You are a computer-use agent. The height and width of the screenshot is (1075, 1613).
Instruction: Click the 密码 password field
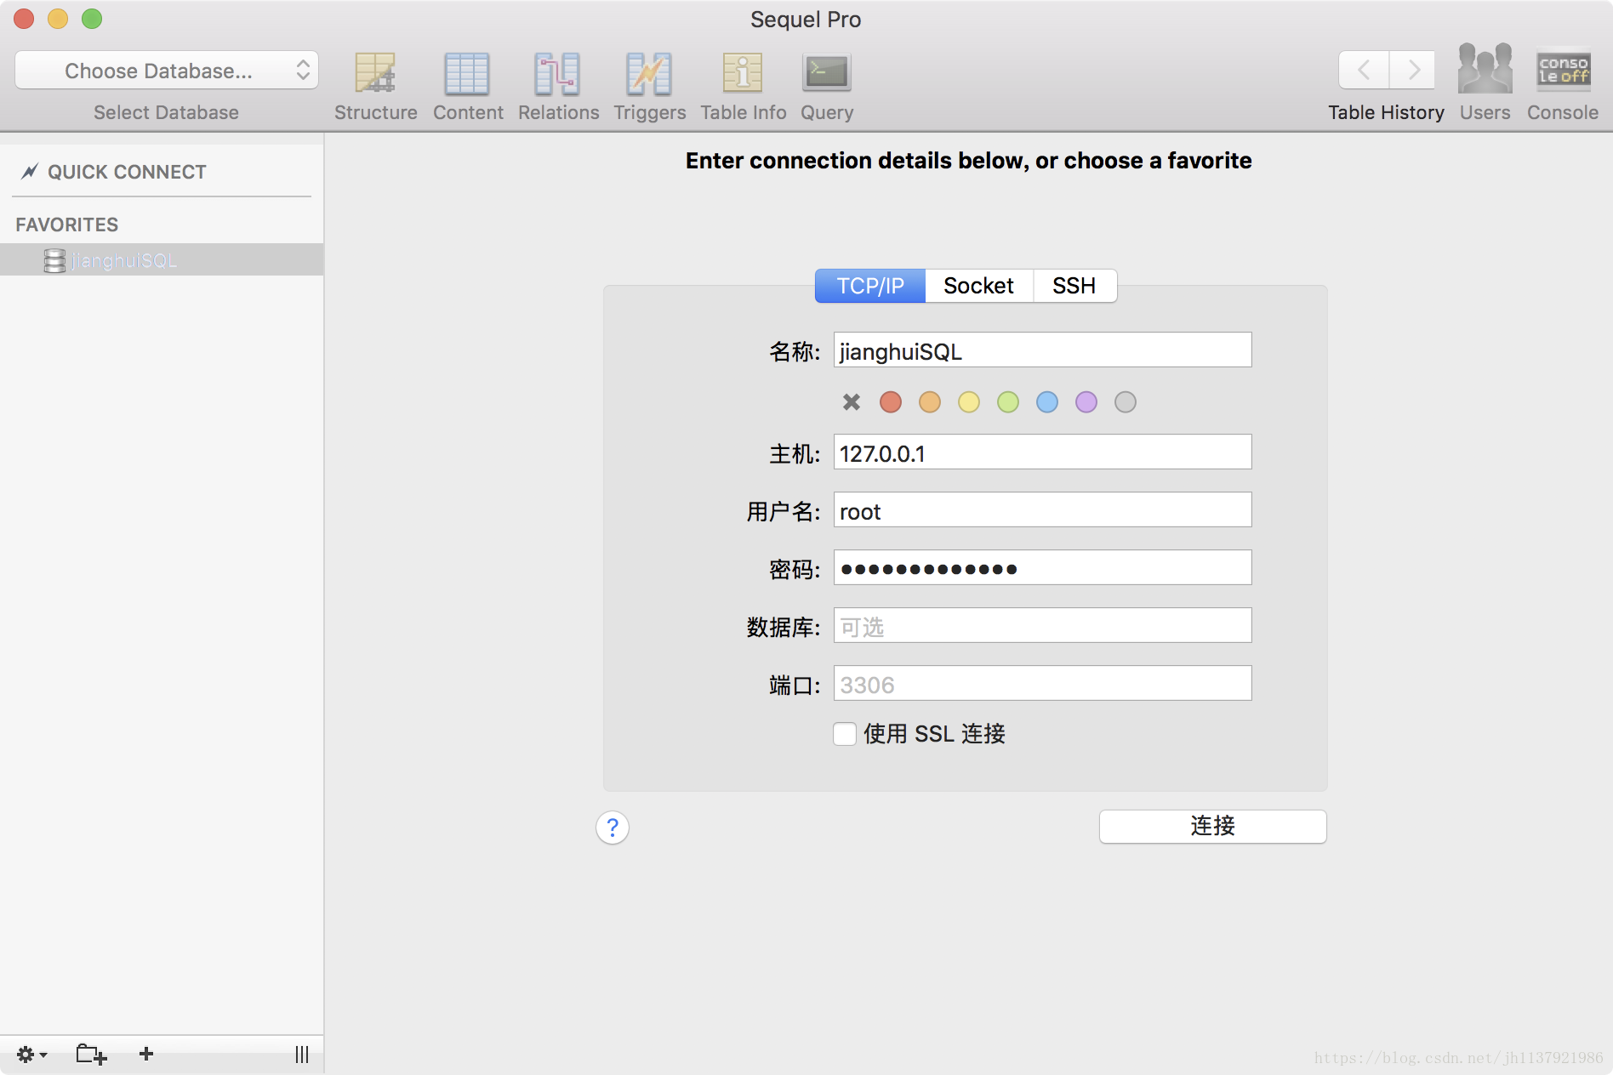[1042, 567]
